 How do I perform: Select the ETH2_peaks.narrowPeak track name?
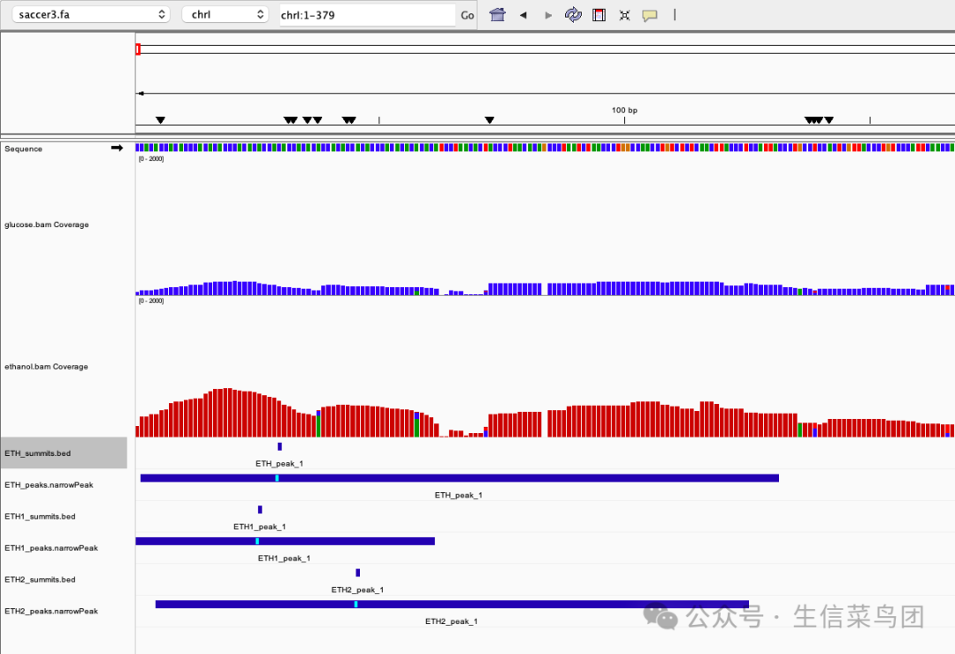click(x=51, y=611)
